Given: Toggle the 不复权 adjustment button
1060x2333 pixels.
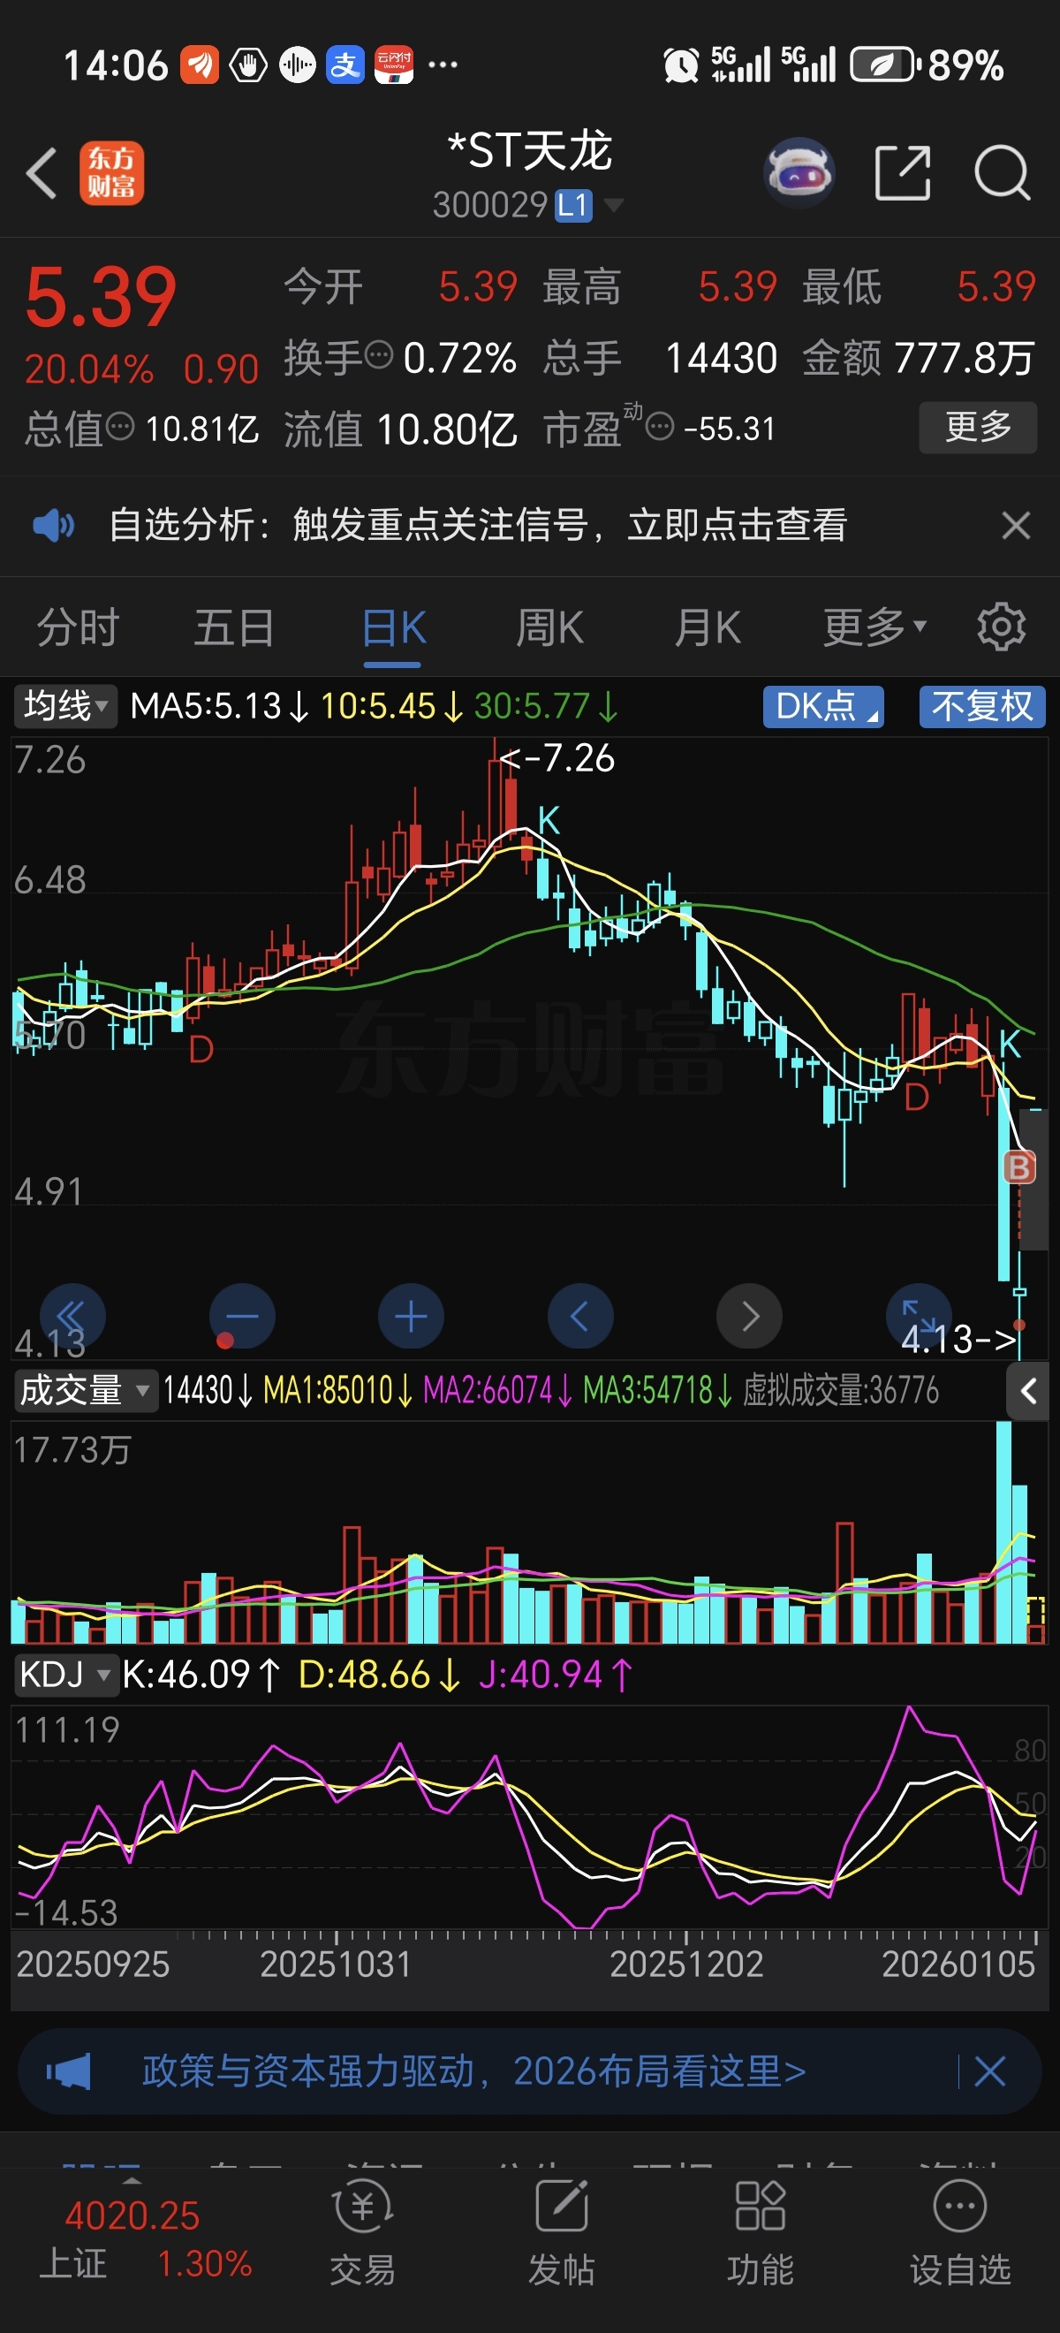Looking at the screenshot, I should click(982, 705).
